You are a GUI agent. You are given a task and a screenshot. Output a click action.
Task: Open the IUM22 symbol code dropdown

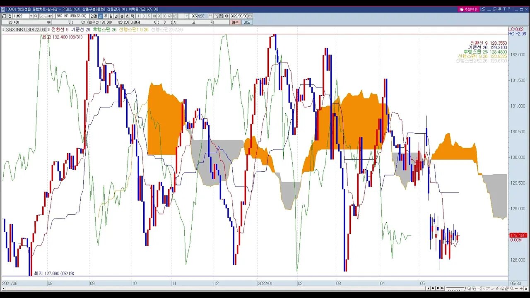tap(31, 16)
